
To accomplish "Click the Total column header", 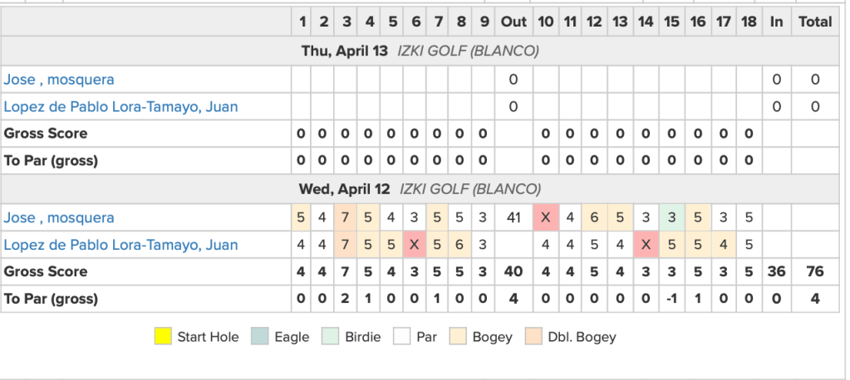I will pyautogui.click(x=814, y=22).
